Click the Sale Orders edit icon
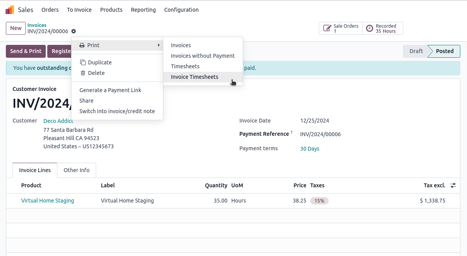The height and width of the screenshot is (256, 467). (327, 28)
